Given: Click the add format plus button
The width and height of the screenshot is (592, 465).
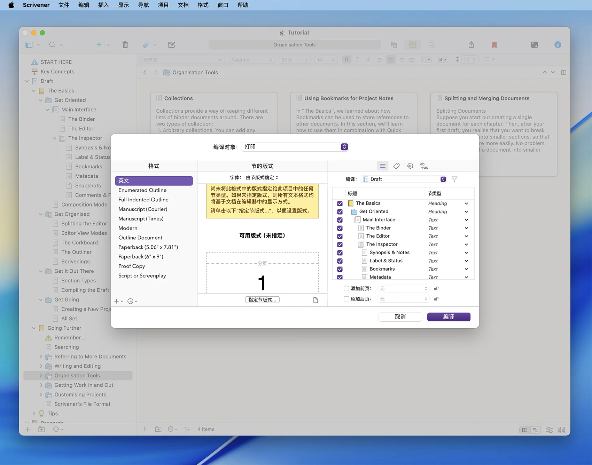Looking at the screenshot, I should pos(117,301).
